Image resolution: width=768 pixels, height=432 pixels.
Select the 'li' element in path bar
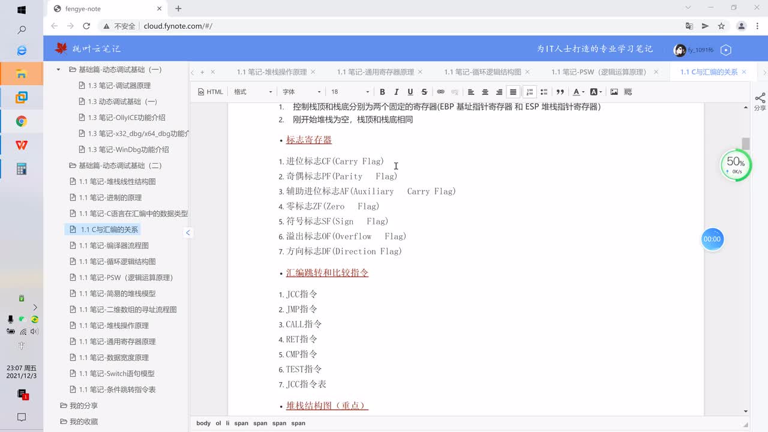pyautogui.click(x=227, y=423)
